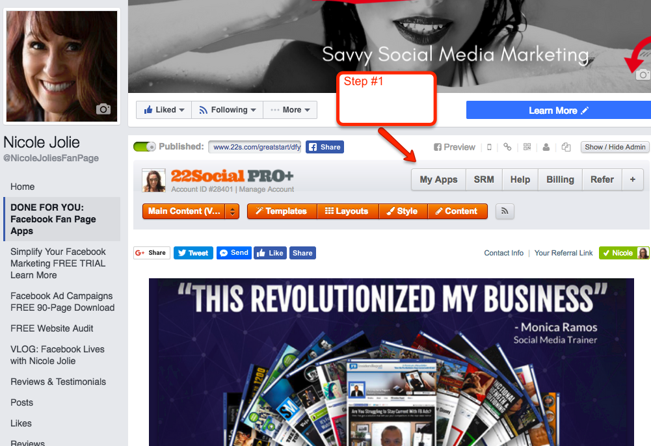Click the copy pages icon
The width and height of the screenshot is (651, 446).
[x=566, y=147]
